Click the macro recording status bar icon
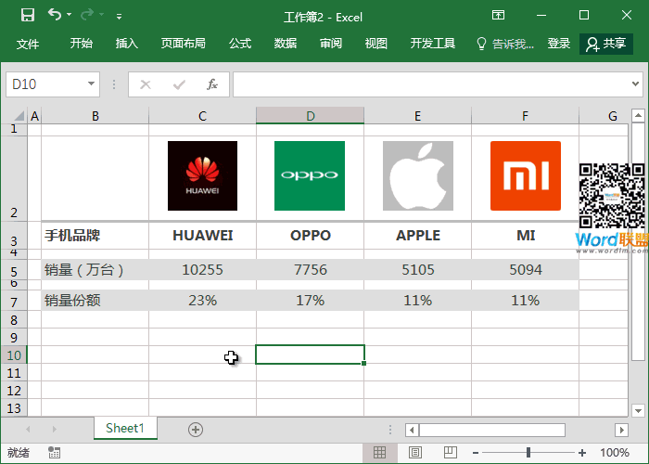This screenshot has height=464, width=649. pyautogui.click(x=54, y=453)
